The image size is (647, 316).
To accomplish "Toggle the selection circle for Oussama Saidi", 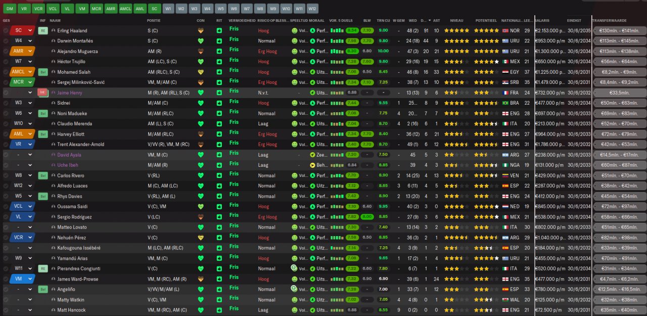I will [x=6, y=206].
